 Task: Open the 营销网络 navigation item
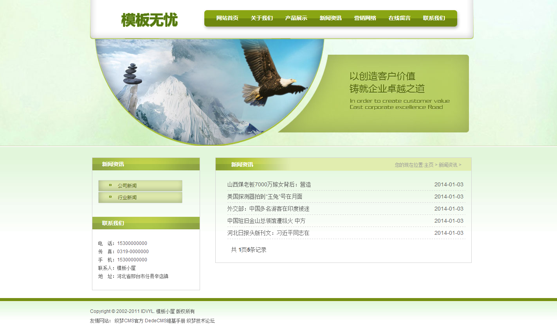365,18
